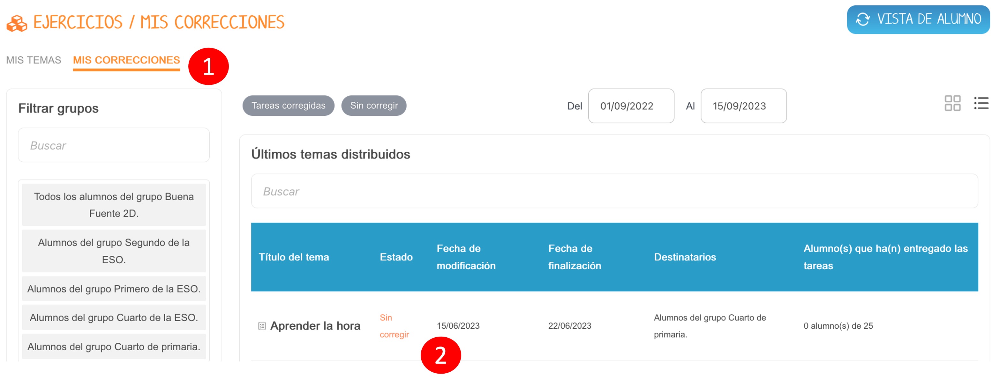Open the Aprender la hora topic
Viewport: 999px width, 387px height.
click(315, 326)
